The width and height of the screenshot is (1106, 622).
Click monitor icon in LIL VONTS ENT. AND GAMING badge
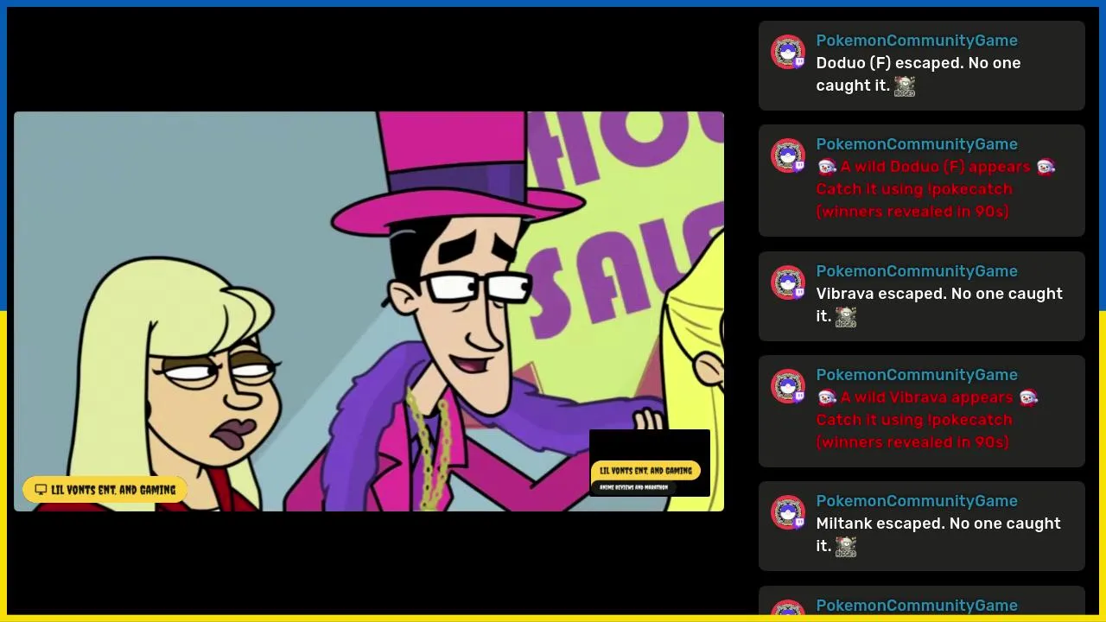40,490
